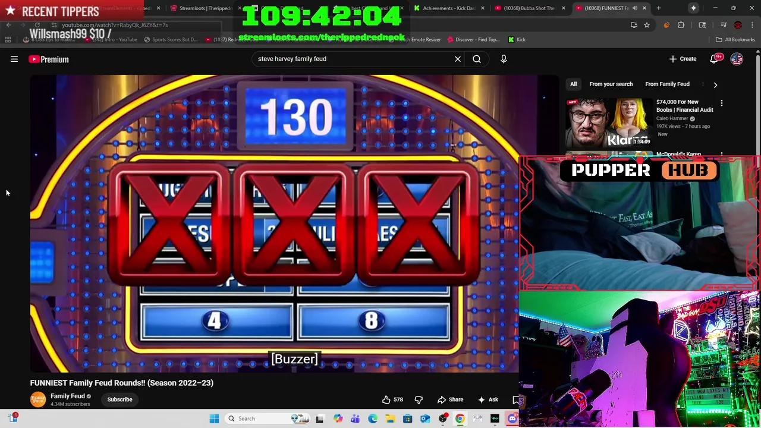Open the Chrome extensions puzzle menu

coord(681,25)
